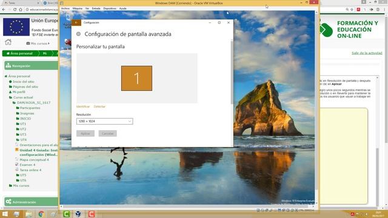Collapse the UT4 folder
This screenshot has height=218, width=388.
tap(23, 140)
